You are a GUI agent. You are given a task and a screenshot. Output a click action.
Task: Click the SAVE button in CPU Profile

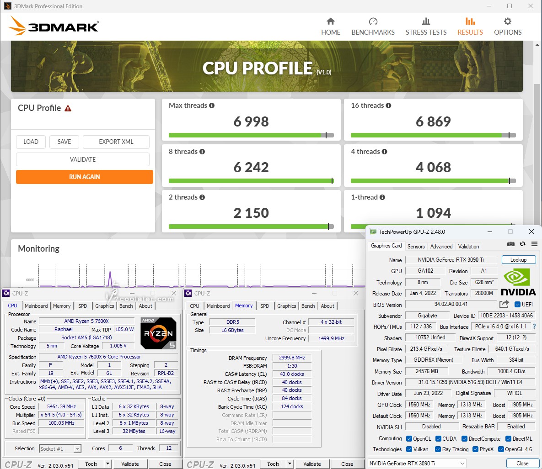pos(64,142)
